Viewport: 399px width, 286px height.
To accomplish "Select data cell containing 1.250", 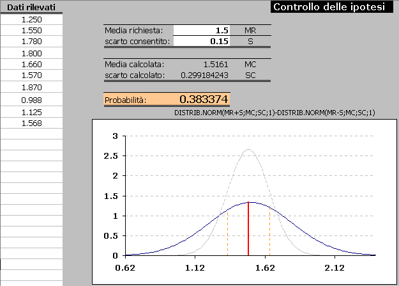I will coord(31,19).
